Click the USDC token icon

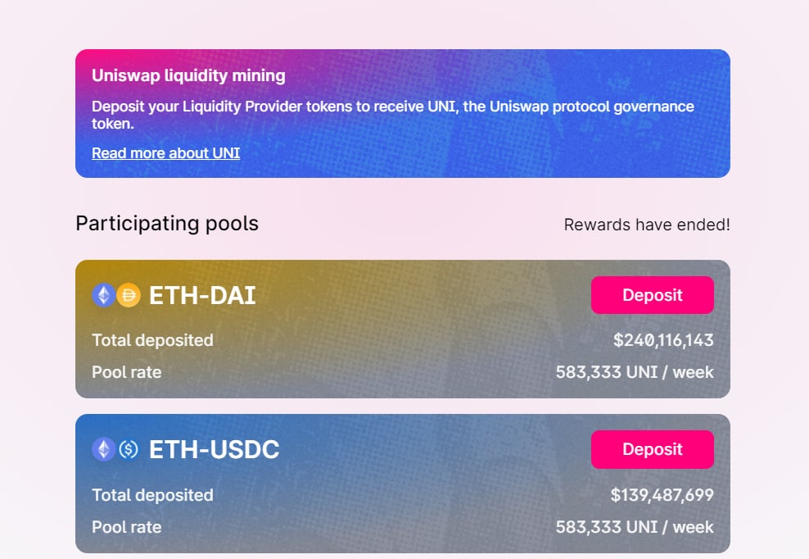[129, 449]
